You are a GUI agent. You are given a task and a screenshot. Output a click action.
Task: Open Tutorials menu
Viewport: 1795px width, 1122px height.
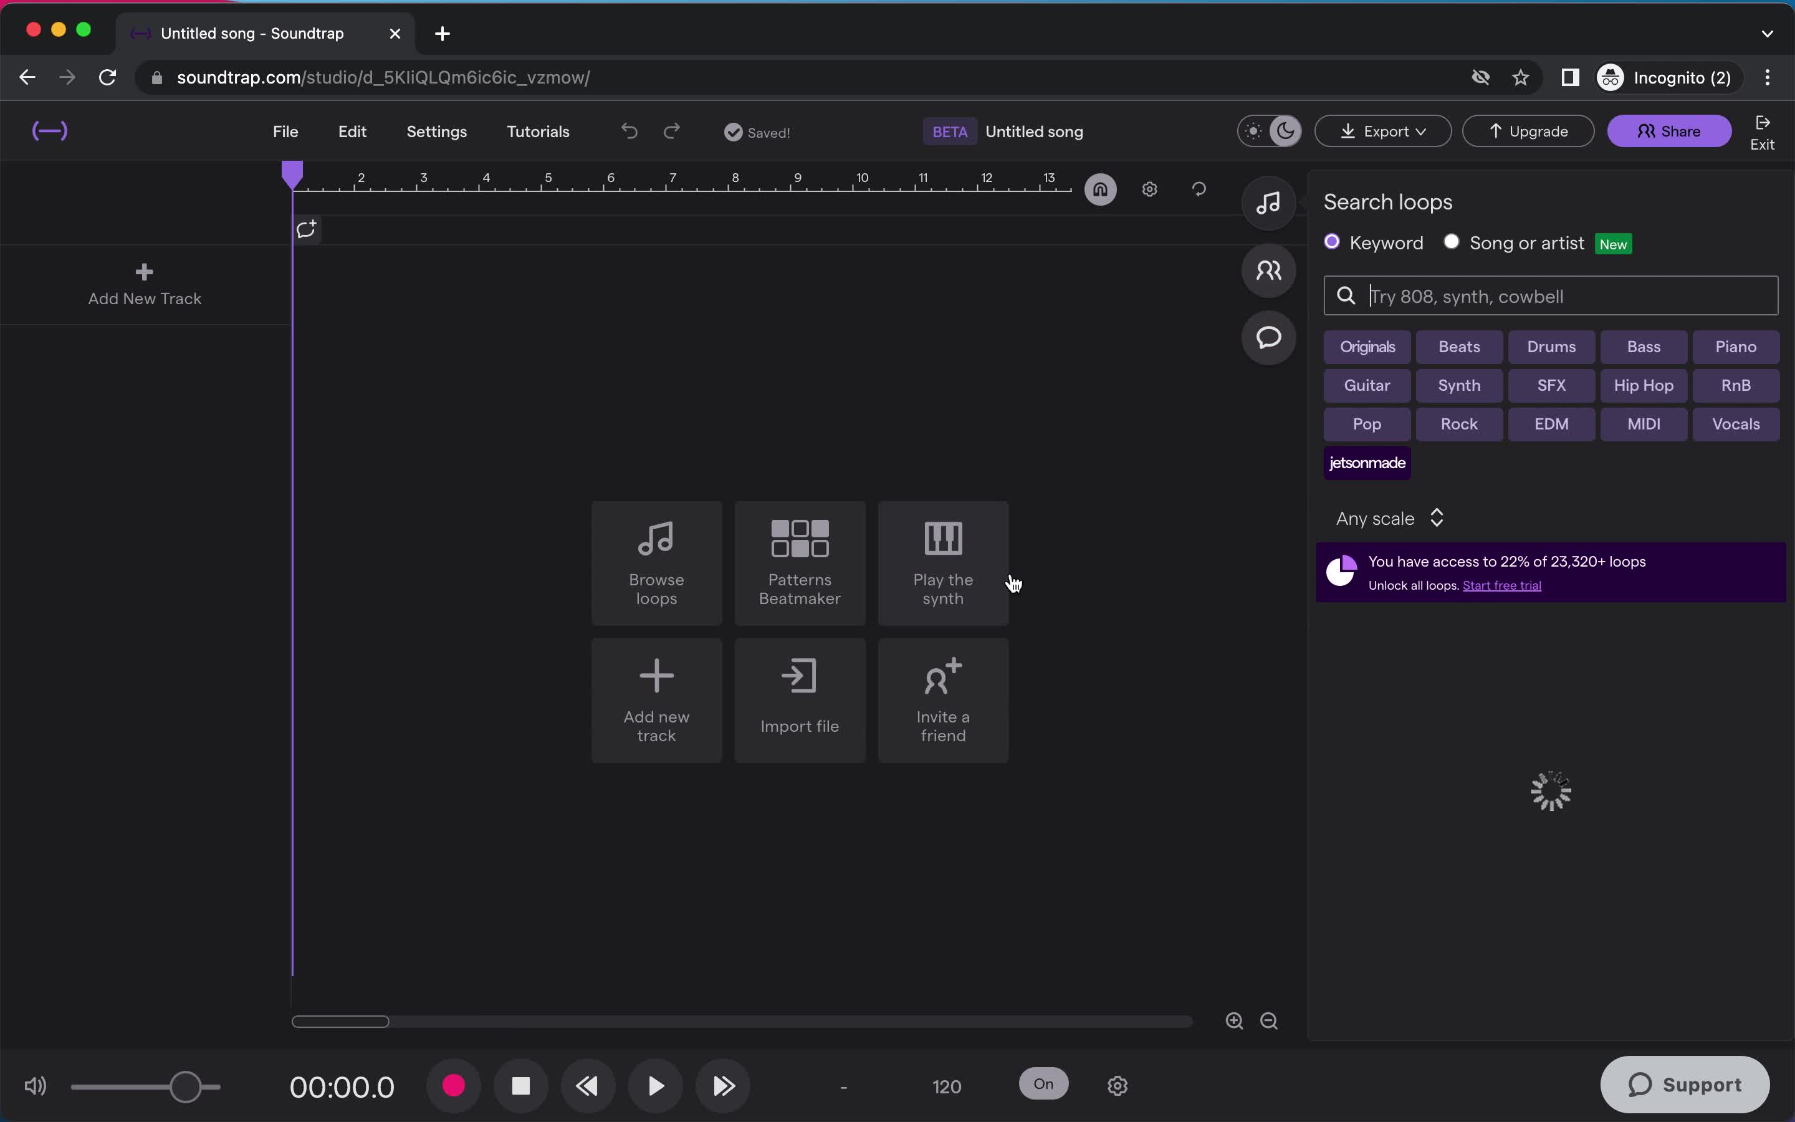click(538, 130)
